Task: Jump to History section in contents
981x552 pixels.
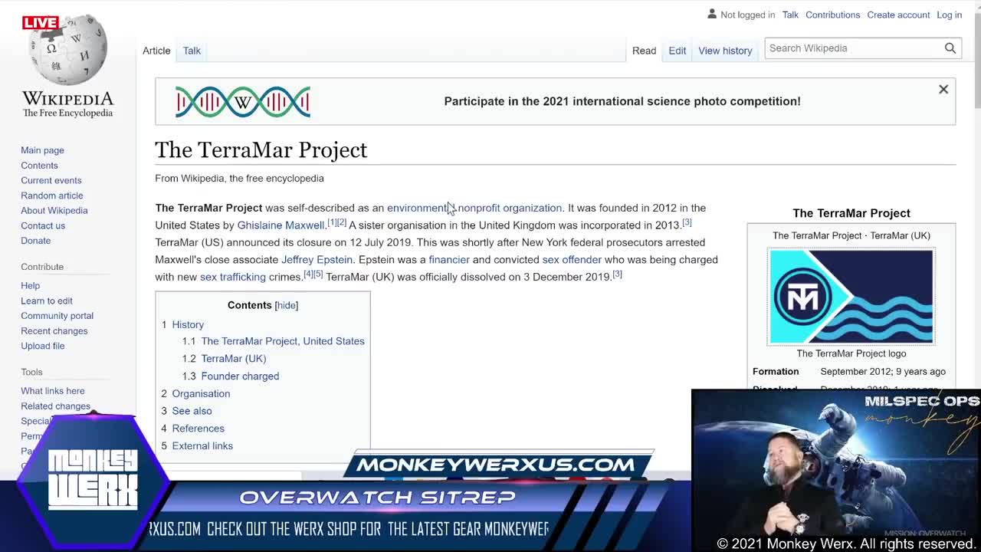Action: pyautogui.click(x=188, y=324)
